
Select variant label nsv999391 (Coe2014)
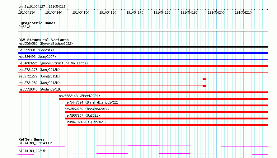36,50
